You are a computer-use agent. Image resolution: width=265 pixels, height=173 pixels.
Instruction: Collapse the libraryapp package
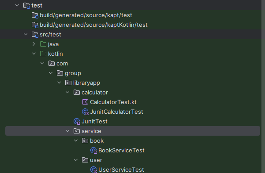[x=59, y=83]
